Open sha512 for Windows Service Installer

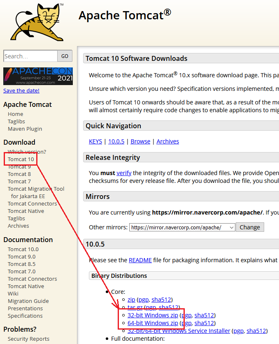(256, 331)
